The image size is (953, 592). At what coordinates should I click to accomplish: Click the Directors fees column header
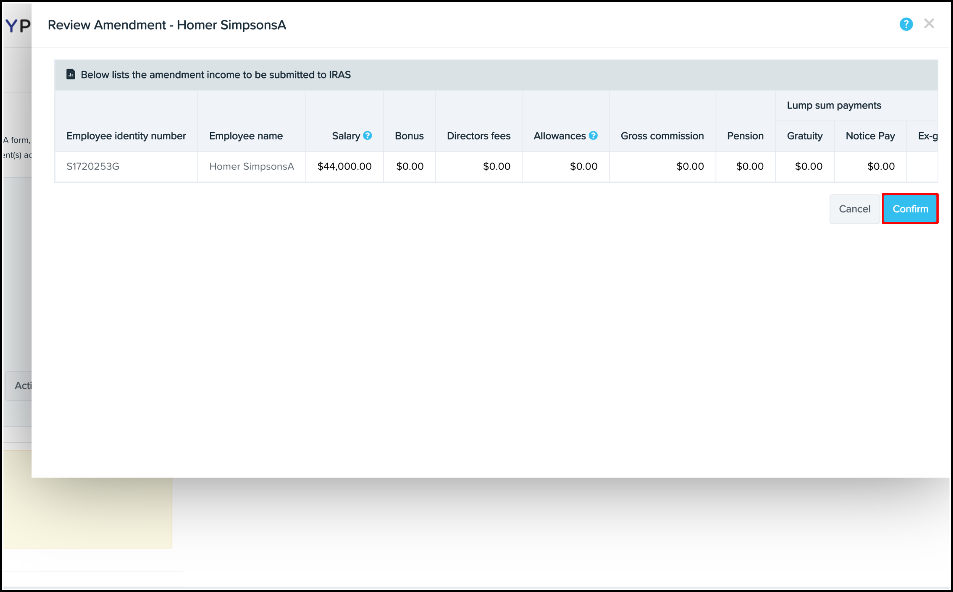click(478, 136)
